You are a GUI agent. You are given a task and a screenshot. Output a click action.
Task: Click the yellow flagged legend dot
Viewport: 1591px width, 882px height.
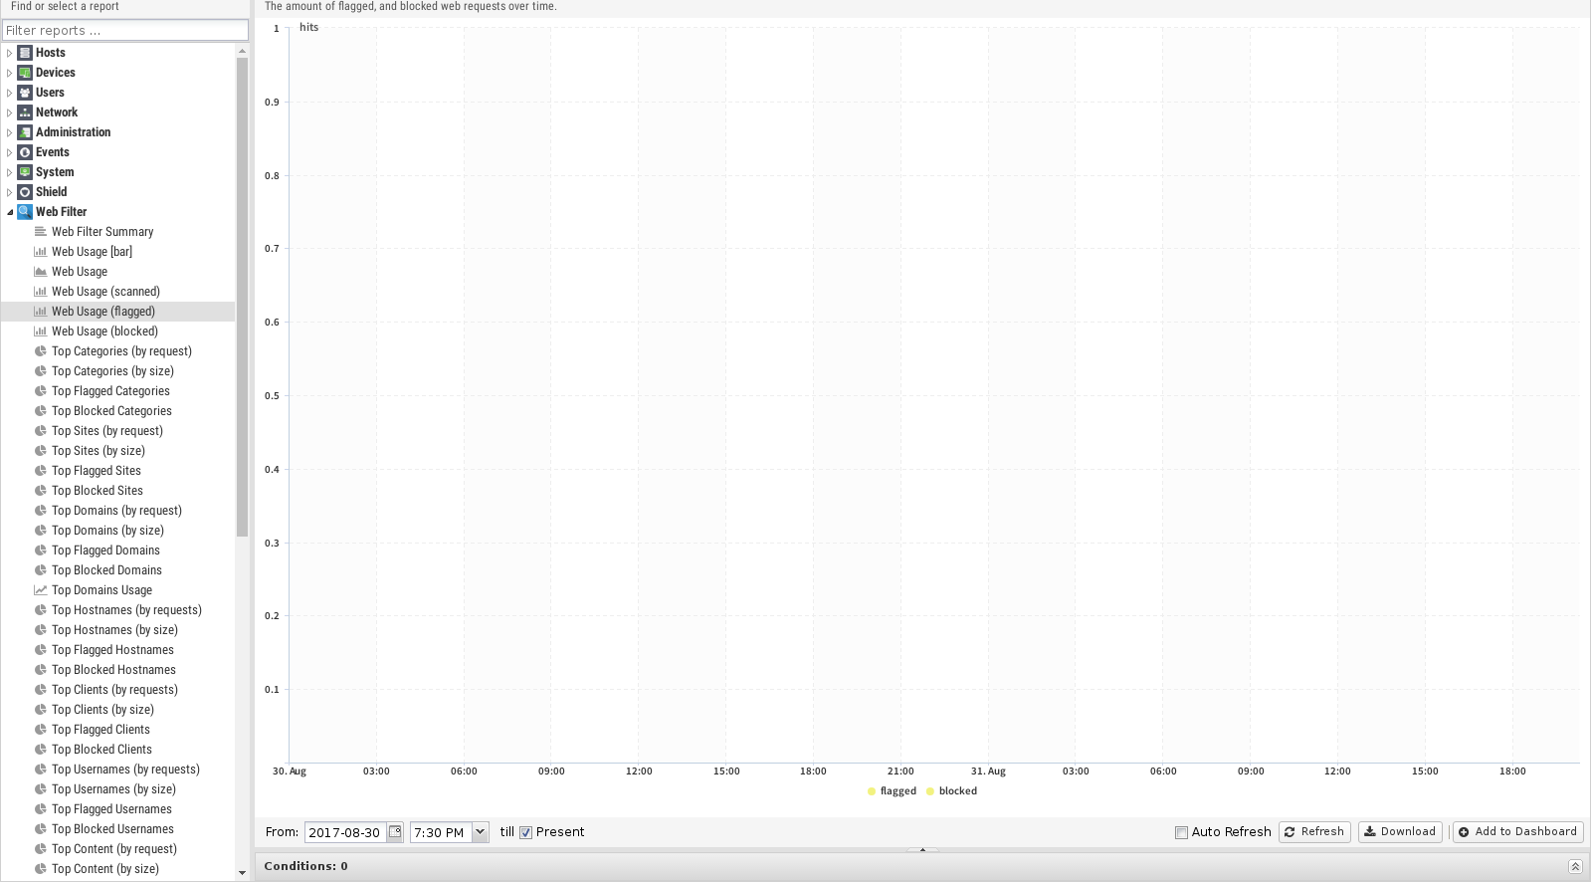pos(872,791)
